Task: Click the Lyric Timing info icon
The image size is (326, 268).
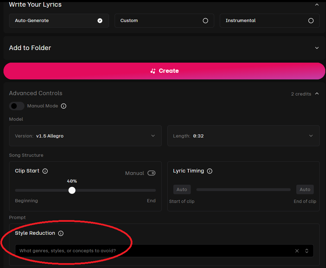Action: pos(210,171)
